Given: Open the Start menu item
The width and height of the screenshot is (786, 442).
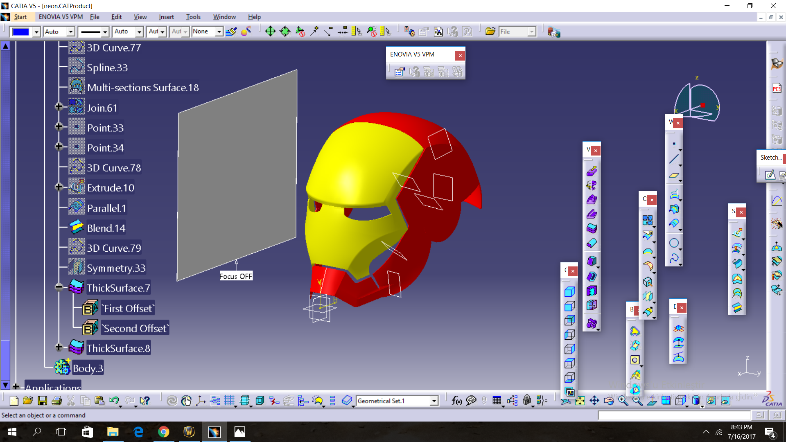Looking at the screenshot, I should (x=20, y=17).
